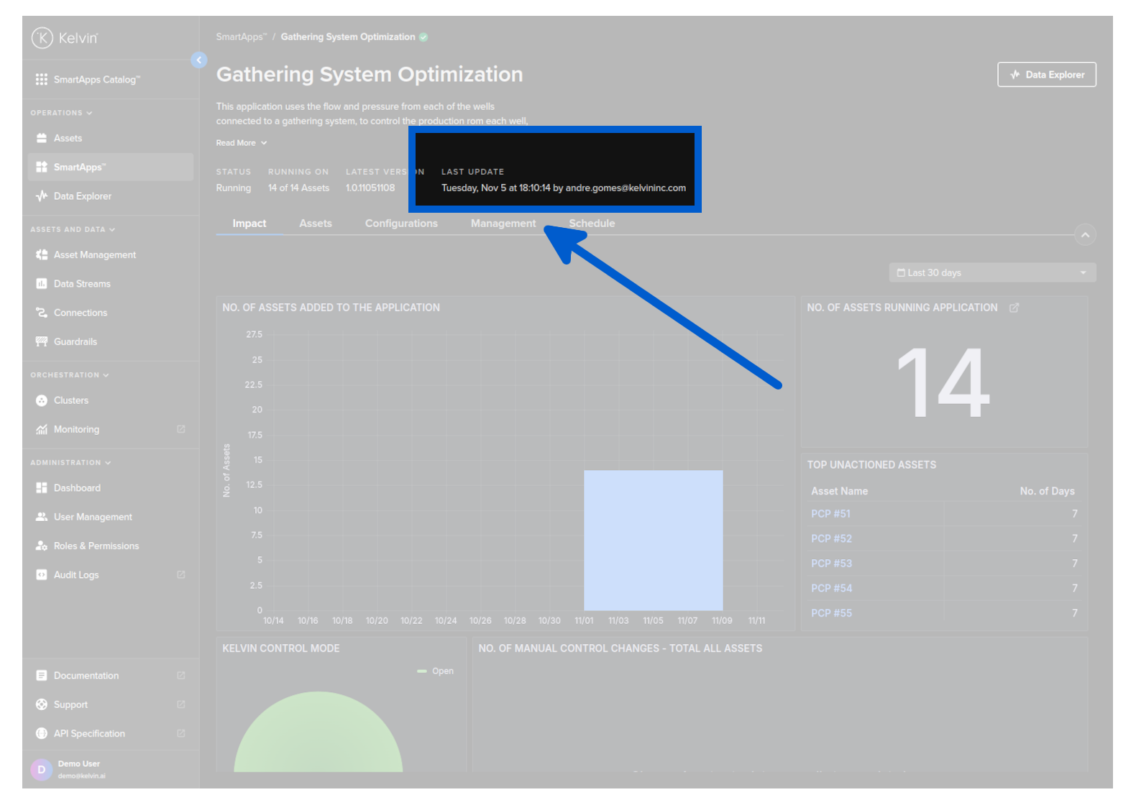This screenshot has width=1136, height=805.
Task: Toggle the Open legend entry
Action: pyautogui.click(x=436, y=671)
